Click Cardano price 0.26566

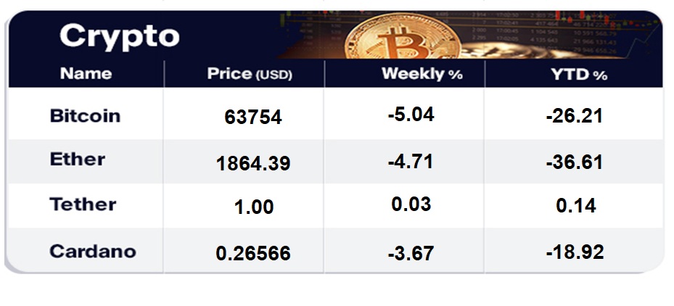click(x=253, y=253)
